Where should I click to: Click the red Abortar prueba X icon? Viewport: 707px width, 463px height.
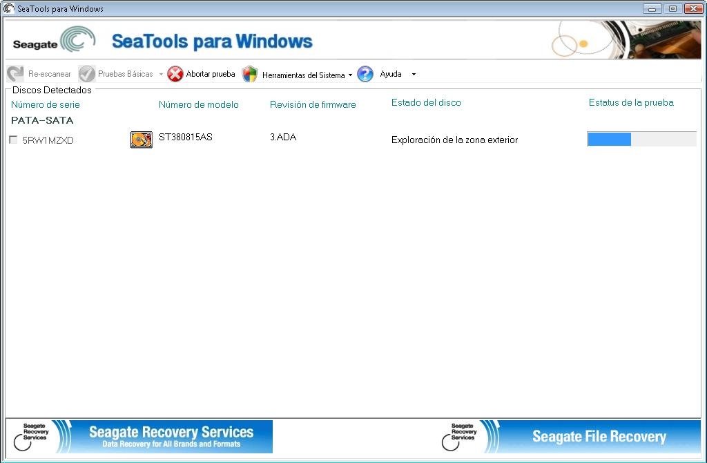click(x=175, y=74)
